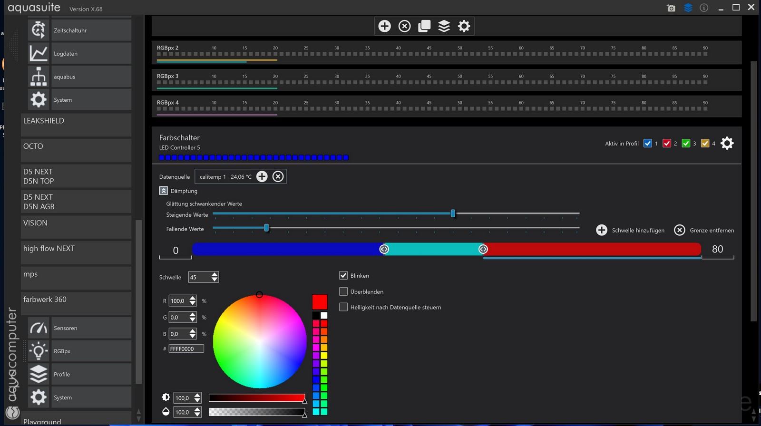Screen dimensions: 761x426
Task: Increase the R value stepper
Action: (193, 298)
